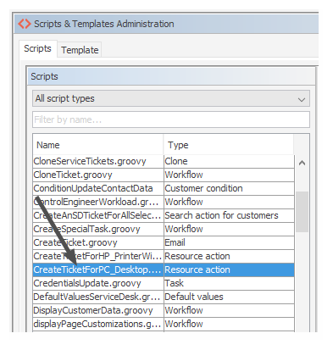Click DisplayCustomerData.groovy row
This screenshot has width=333, height=350.
point(164,310)
